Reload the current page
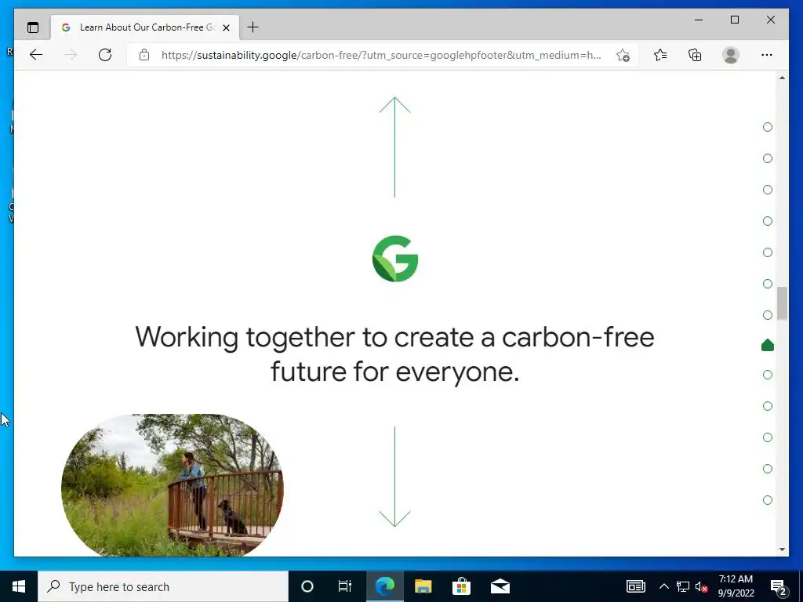Screen dimensions: 803x602 pos(105,55)
